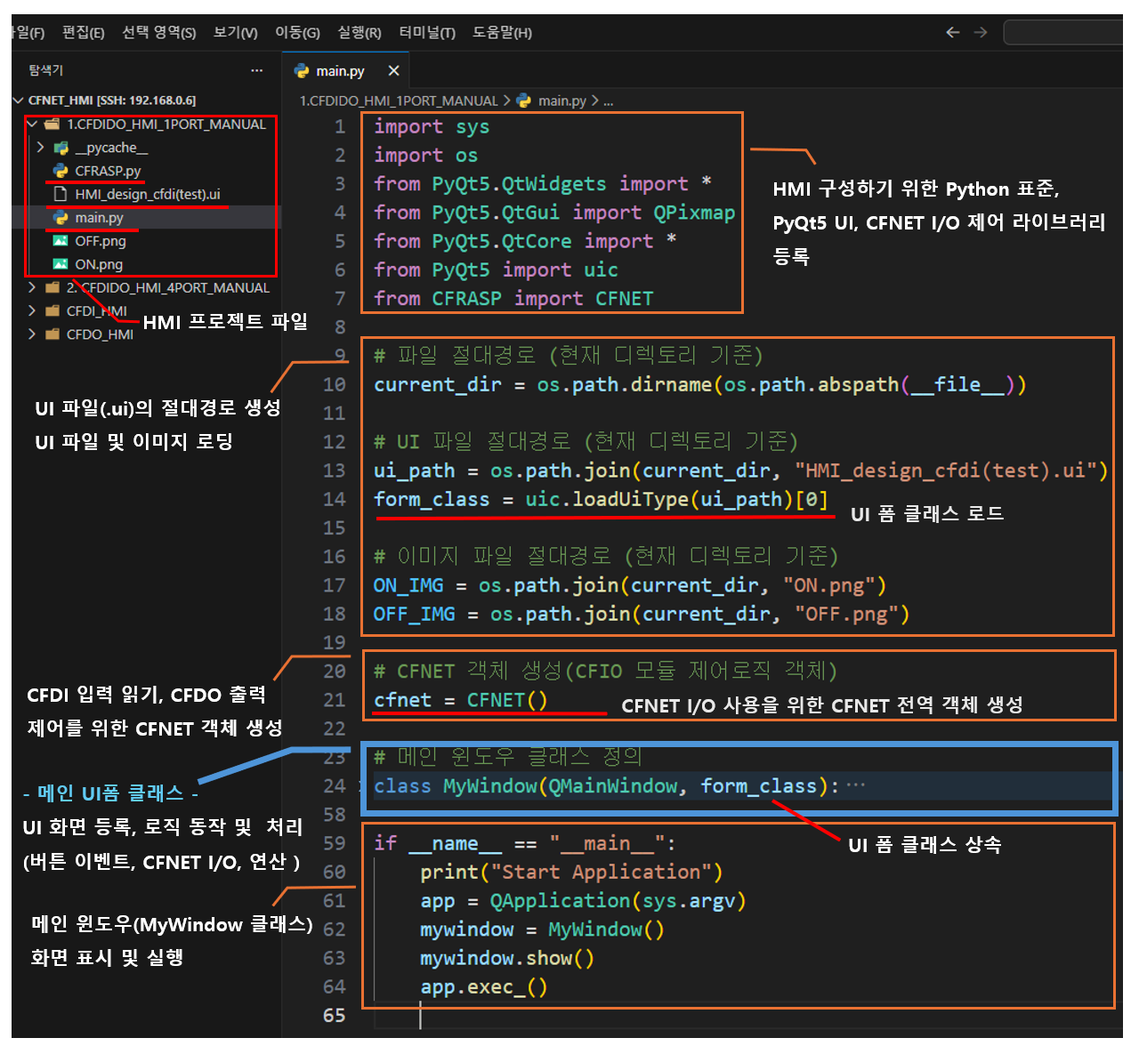
Task: Collapse the CFNET_HMI workspace root
Action: (x=19, y=101)
